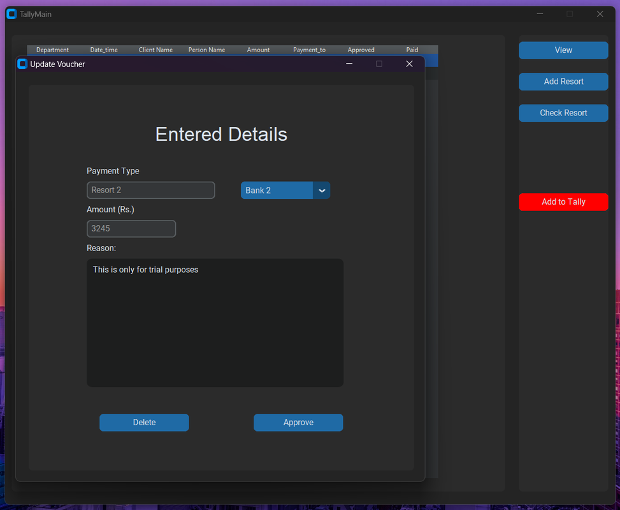Click the disabled maximize button of Update Voucher
The height and width of the screenshot is (510, 620).
click(x=378, y=64)
